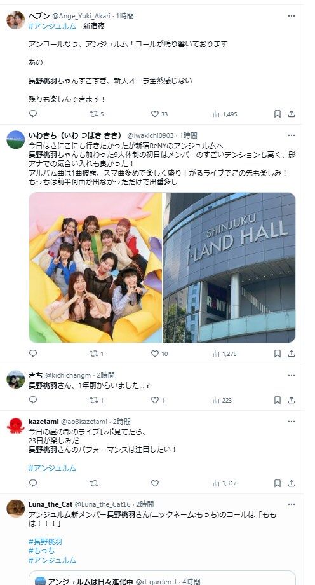This screenshot has width=315, height=585.
Task: Open the Shinjuku i-Land Hall photo
Action: coord(229,268)
